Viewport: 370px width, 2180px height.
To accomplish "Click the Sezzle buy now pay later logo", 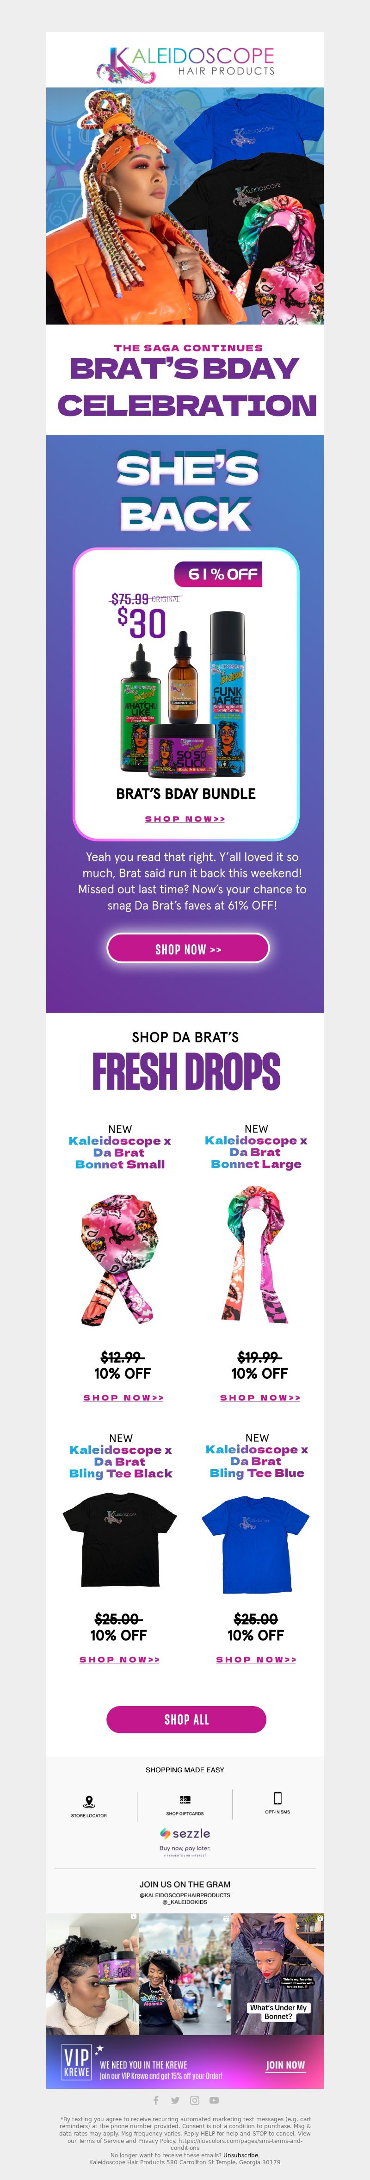I will point(185,1837).
